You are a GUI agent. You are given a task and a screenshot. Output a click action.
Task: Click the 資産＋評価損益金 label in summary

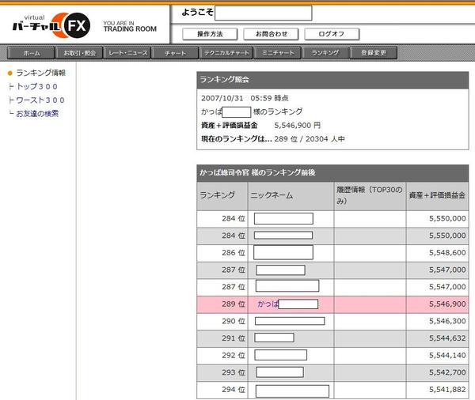click(x=230, y=125)
